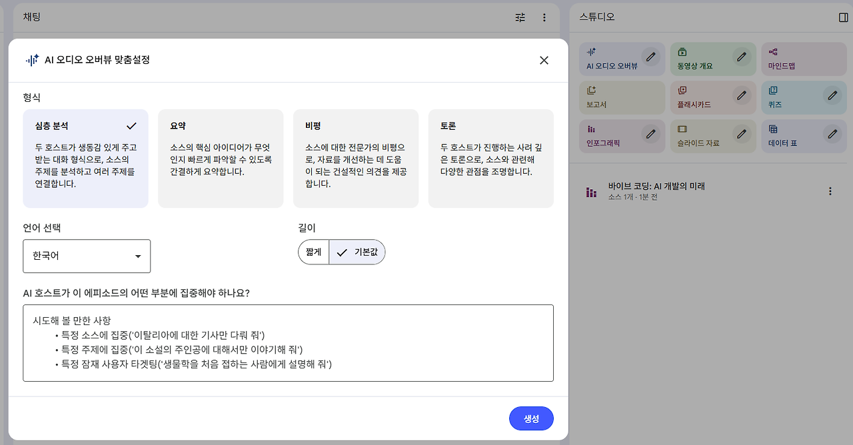Open the 한국어 language dropdown
The width and height of the screenshot is (853, 445).
pos(87,256)
